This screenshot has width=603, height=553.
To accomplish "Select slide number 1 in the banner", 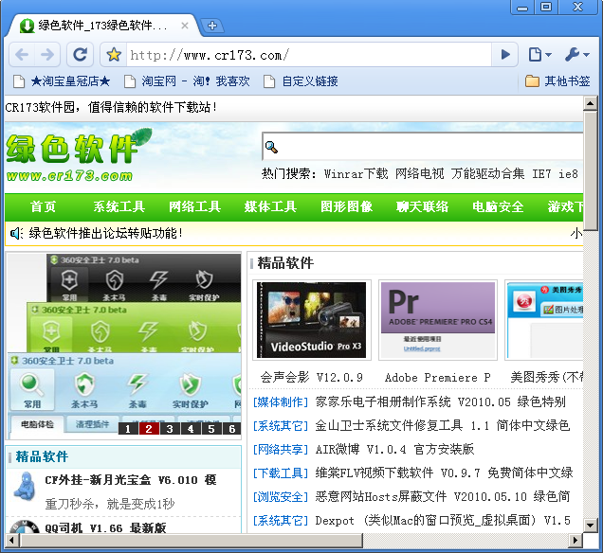I will point(128,429).
